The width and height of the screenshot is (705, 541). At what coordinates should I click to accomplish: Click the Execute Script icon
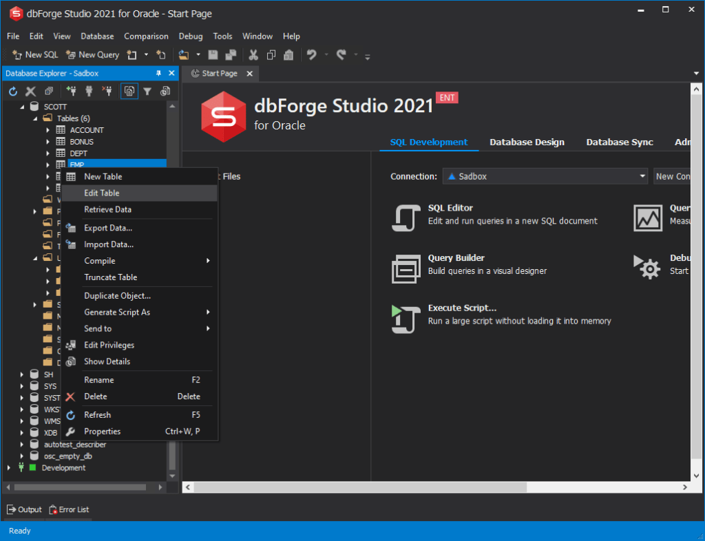(x=406, y=318)
